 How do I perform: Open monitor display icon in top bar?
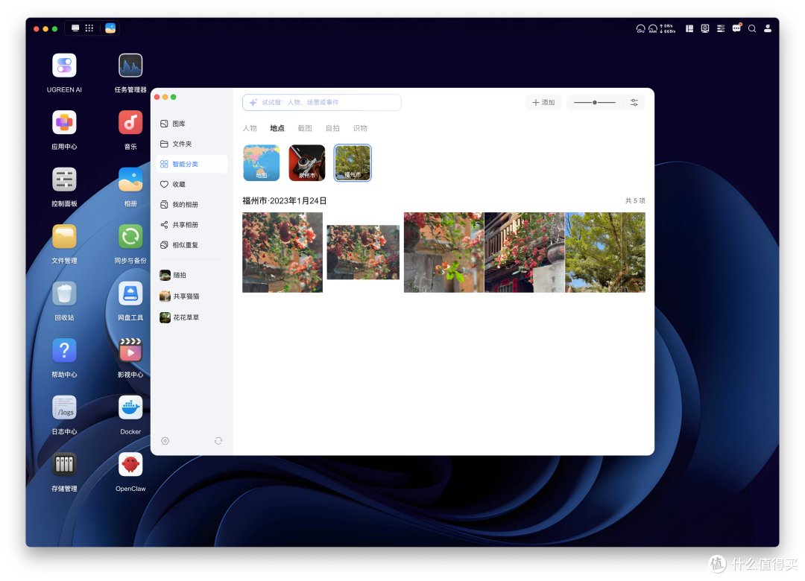[x=705, y=29]
